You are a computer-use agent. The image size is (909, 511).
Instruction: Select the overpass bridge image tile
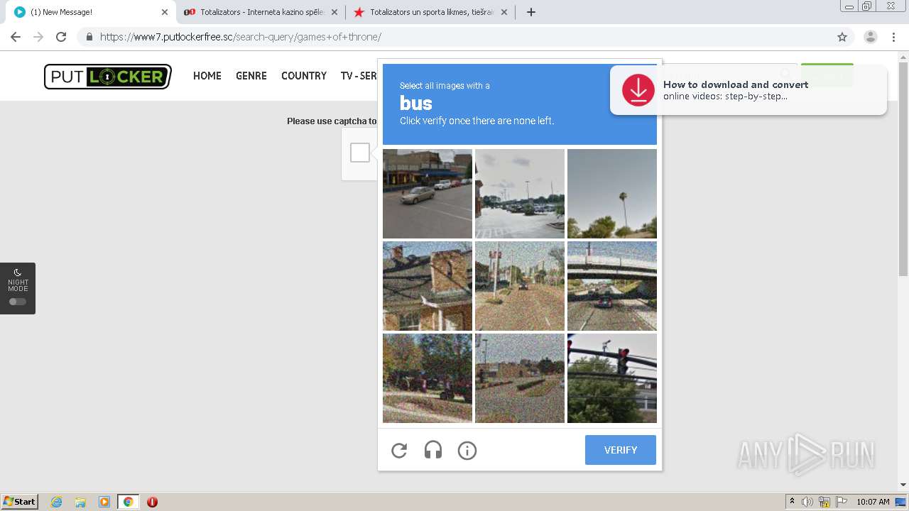pos(612,286)
